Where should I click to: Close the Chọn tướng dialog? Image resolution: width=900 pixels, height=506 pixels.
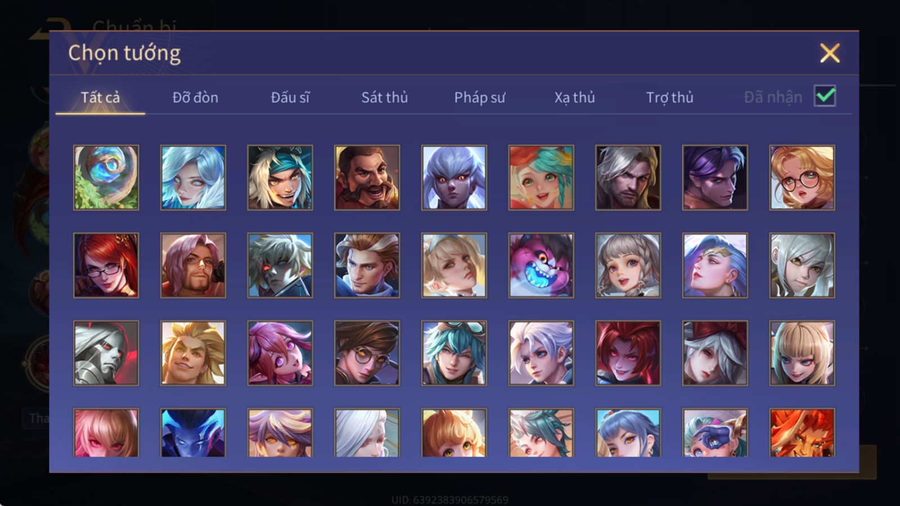[x=830, y=53]
